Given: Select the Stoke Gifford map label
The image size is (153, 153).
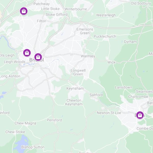Looking at the screenshot, I should point(57,15).
